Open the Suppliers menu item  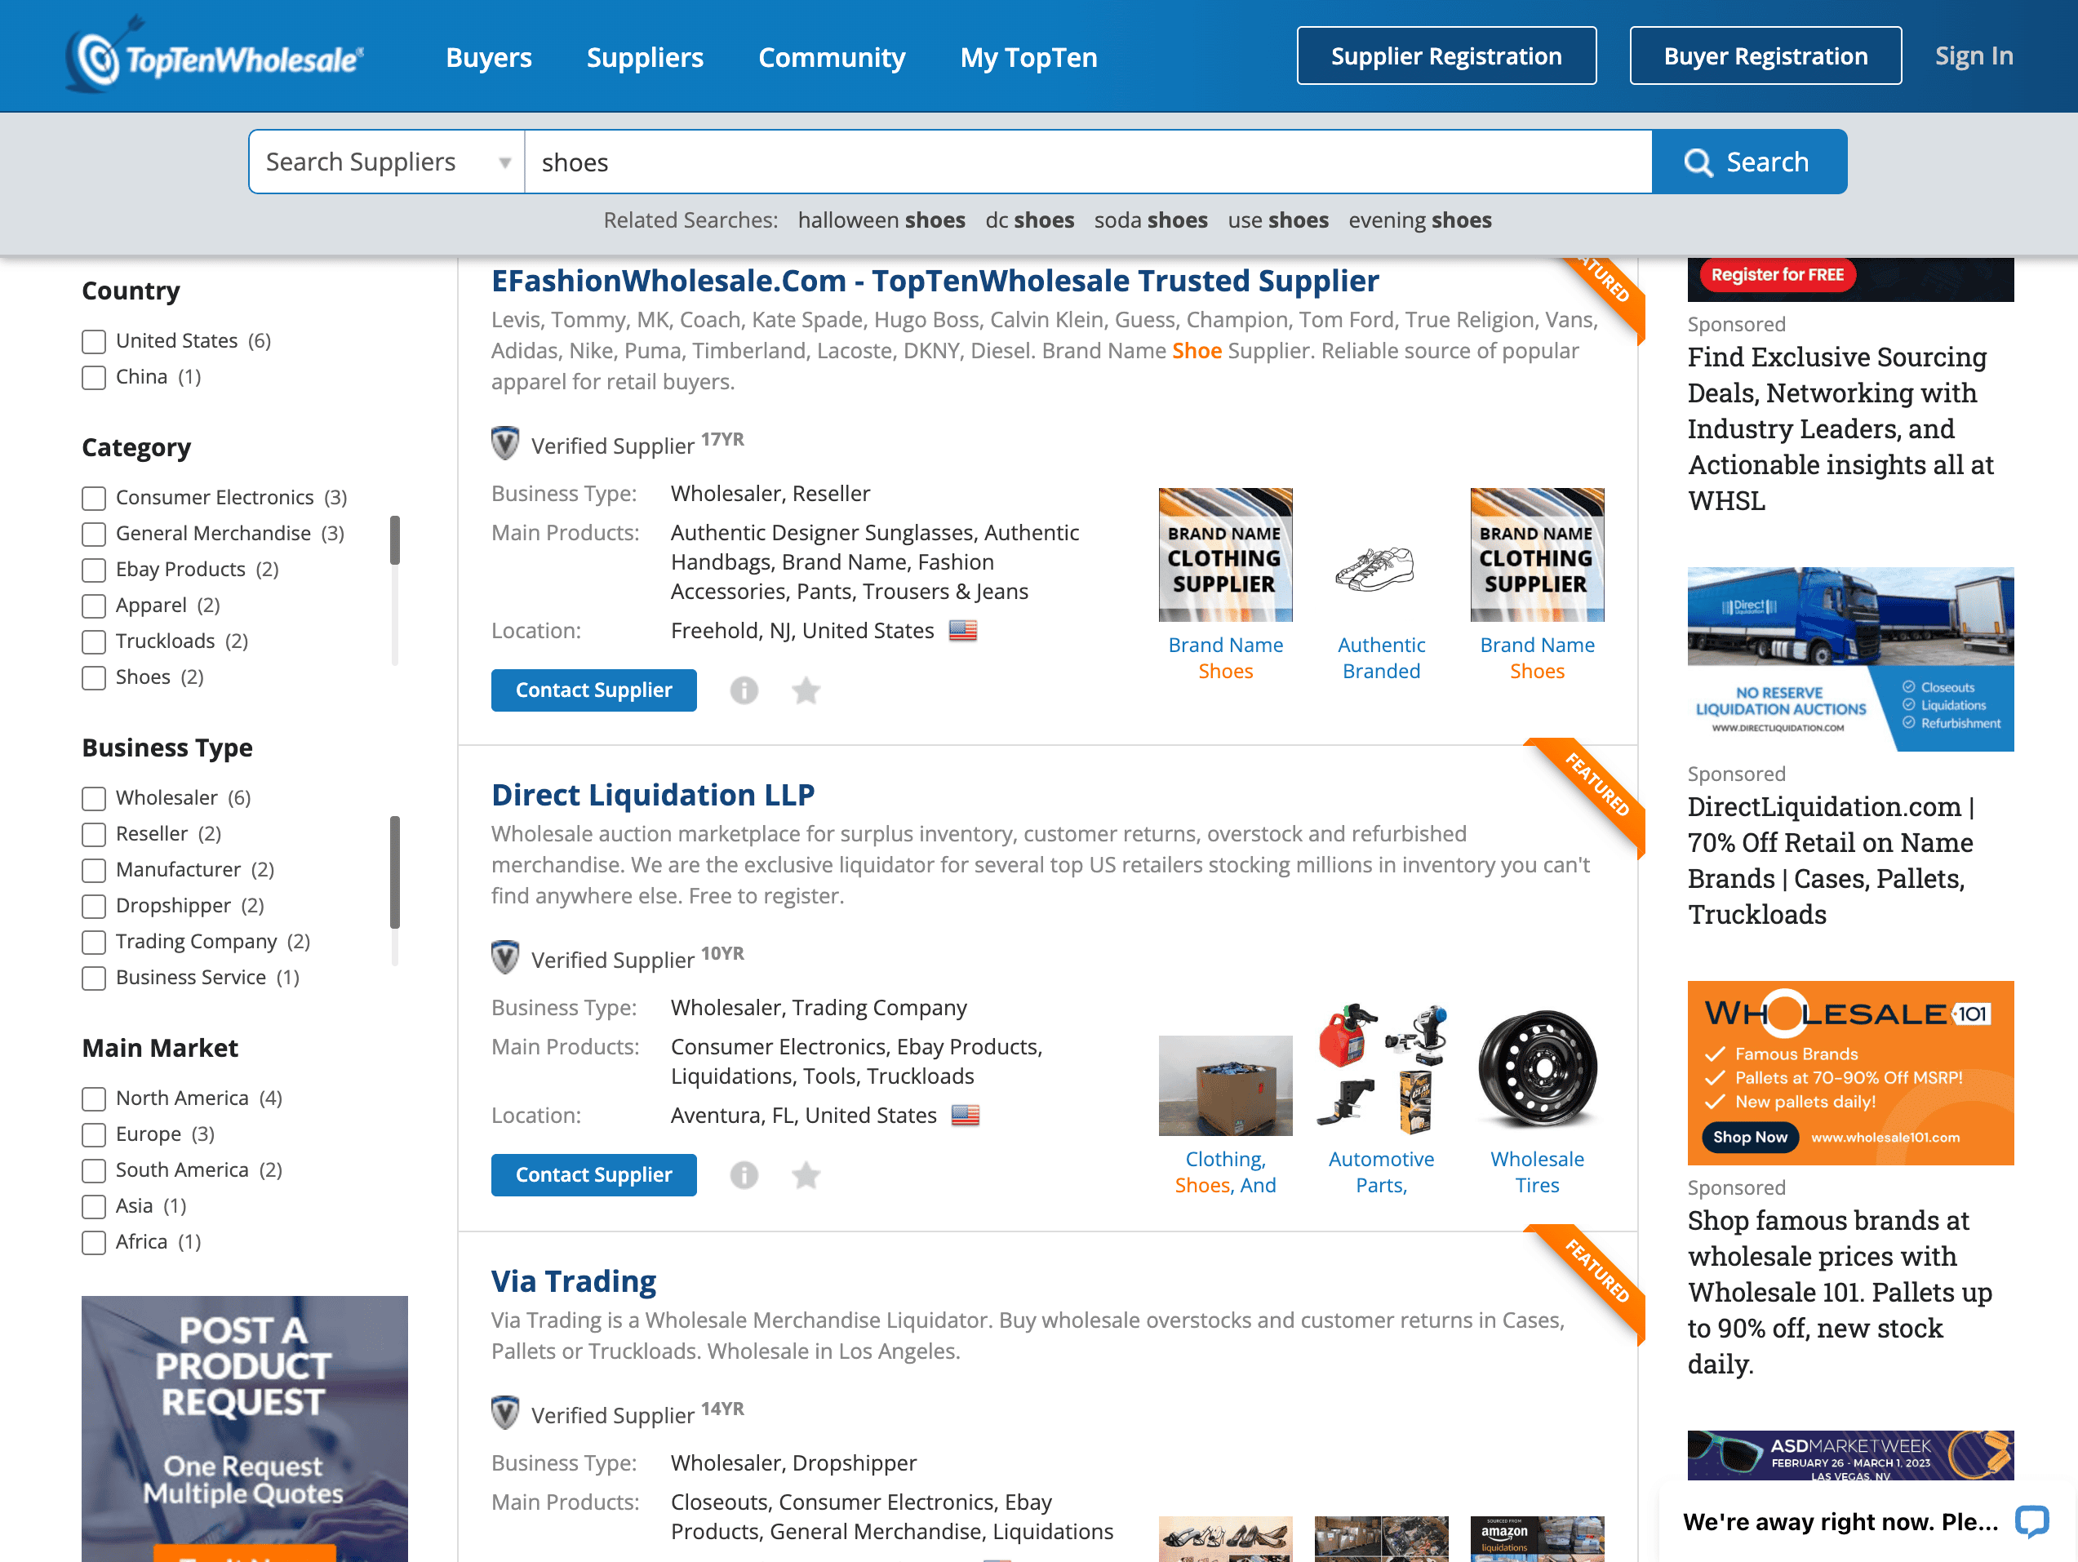coord(645,57)
